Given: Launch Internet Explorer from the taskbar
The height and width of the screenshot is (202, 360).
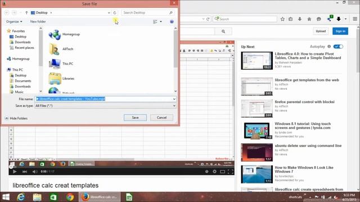Looking at the screenshot, I should pos(21,197).
